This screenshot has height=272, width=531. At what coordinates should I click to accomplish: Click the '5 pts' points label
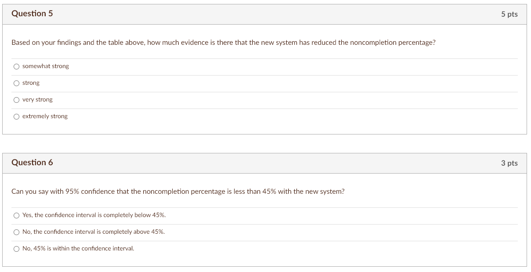pos(509,15)
